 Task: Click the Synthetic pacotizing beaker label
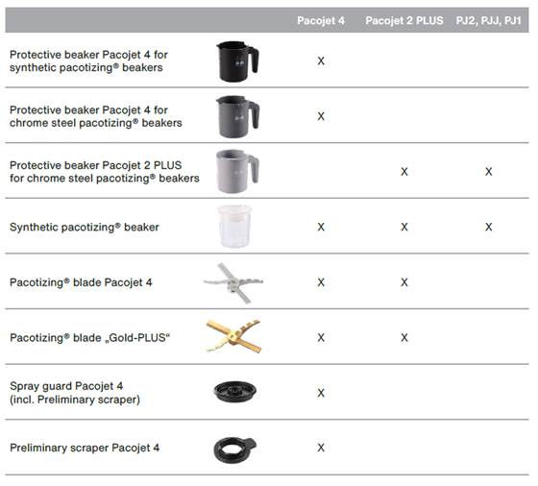85,227
